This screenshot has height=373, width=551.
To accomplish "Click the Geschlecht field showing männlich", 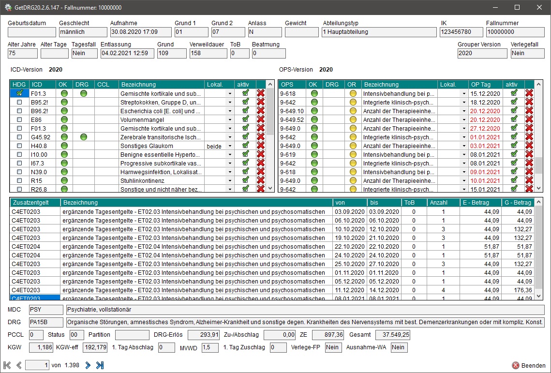I will tap(83, 32).
